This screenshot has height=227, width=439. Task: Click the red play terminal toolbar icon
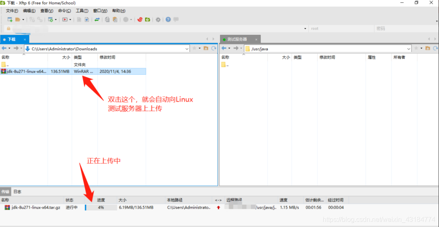[x=65, y=19]
